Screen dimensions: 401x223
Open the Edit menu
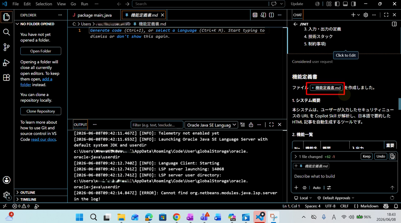point(27,4)
